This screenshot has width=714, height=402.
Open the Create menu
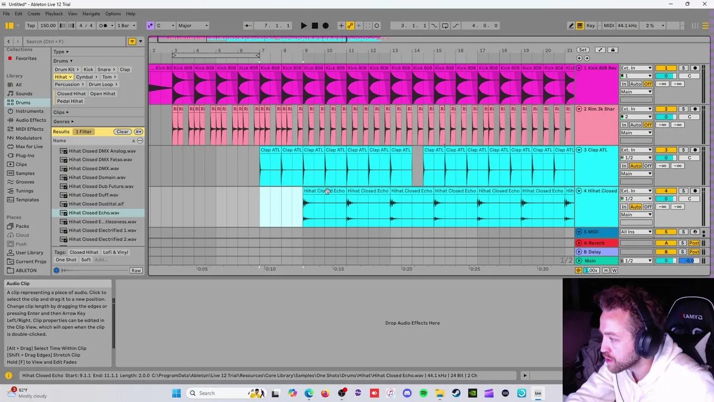33,13
